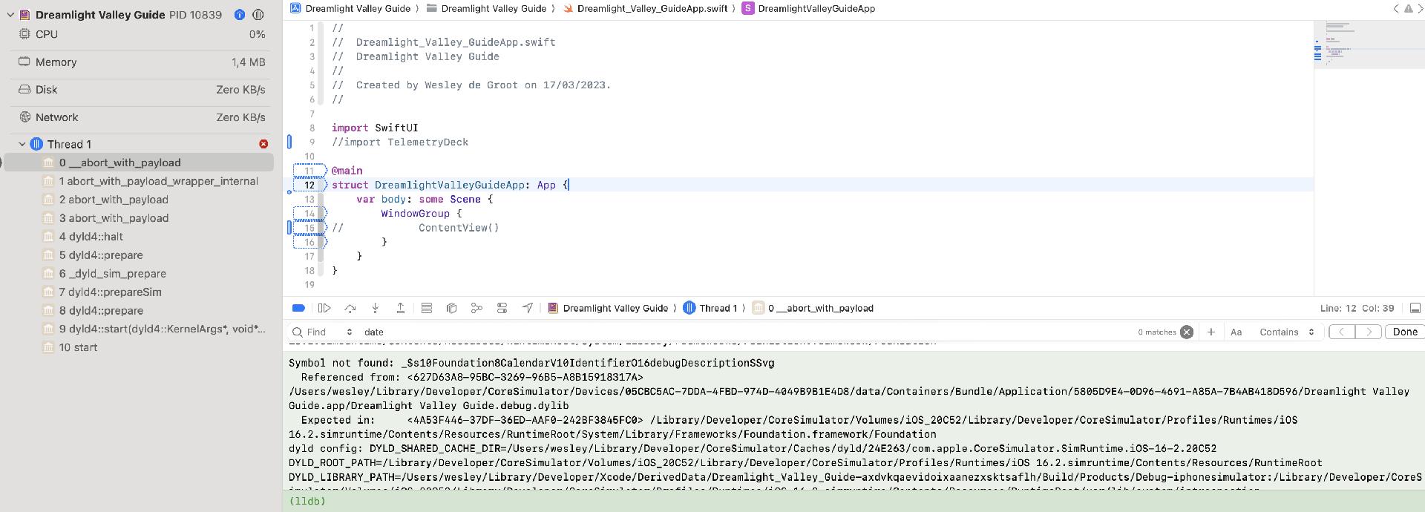The height and width of the screenshot is (512, 1425).
Task: Select frame 0 __abort_with_payload in navigator
Action: 139,163
